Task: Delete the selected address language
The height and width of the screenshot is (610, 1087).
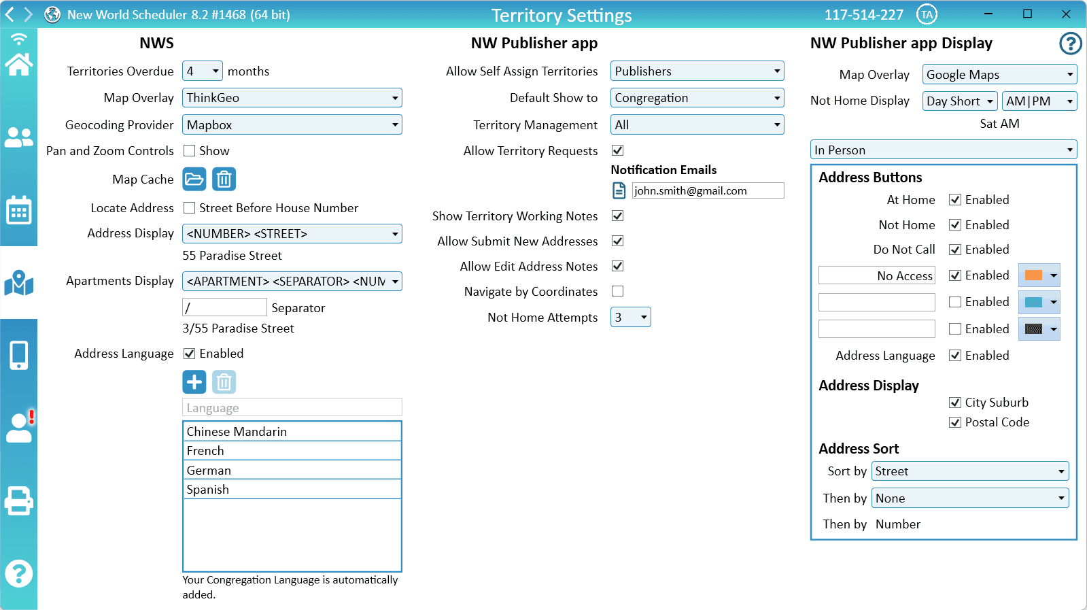Action: 224,382
